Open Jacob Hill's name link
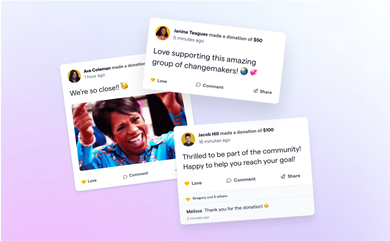This screenshot has height=241, width=390. tap(208, 134)
